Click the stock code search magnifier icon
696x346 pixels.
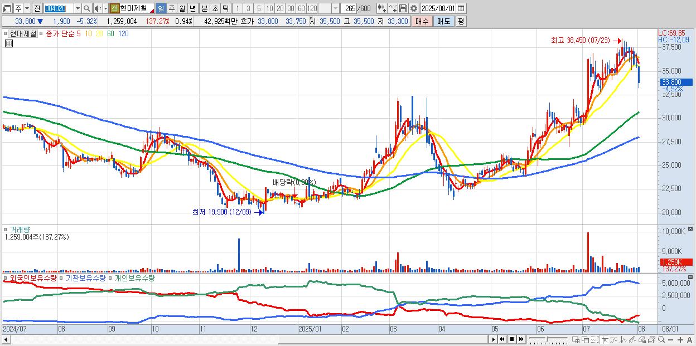(x=86, y=8)
